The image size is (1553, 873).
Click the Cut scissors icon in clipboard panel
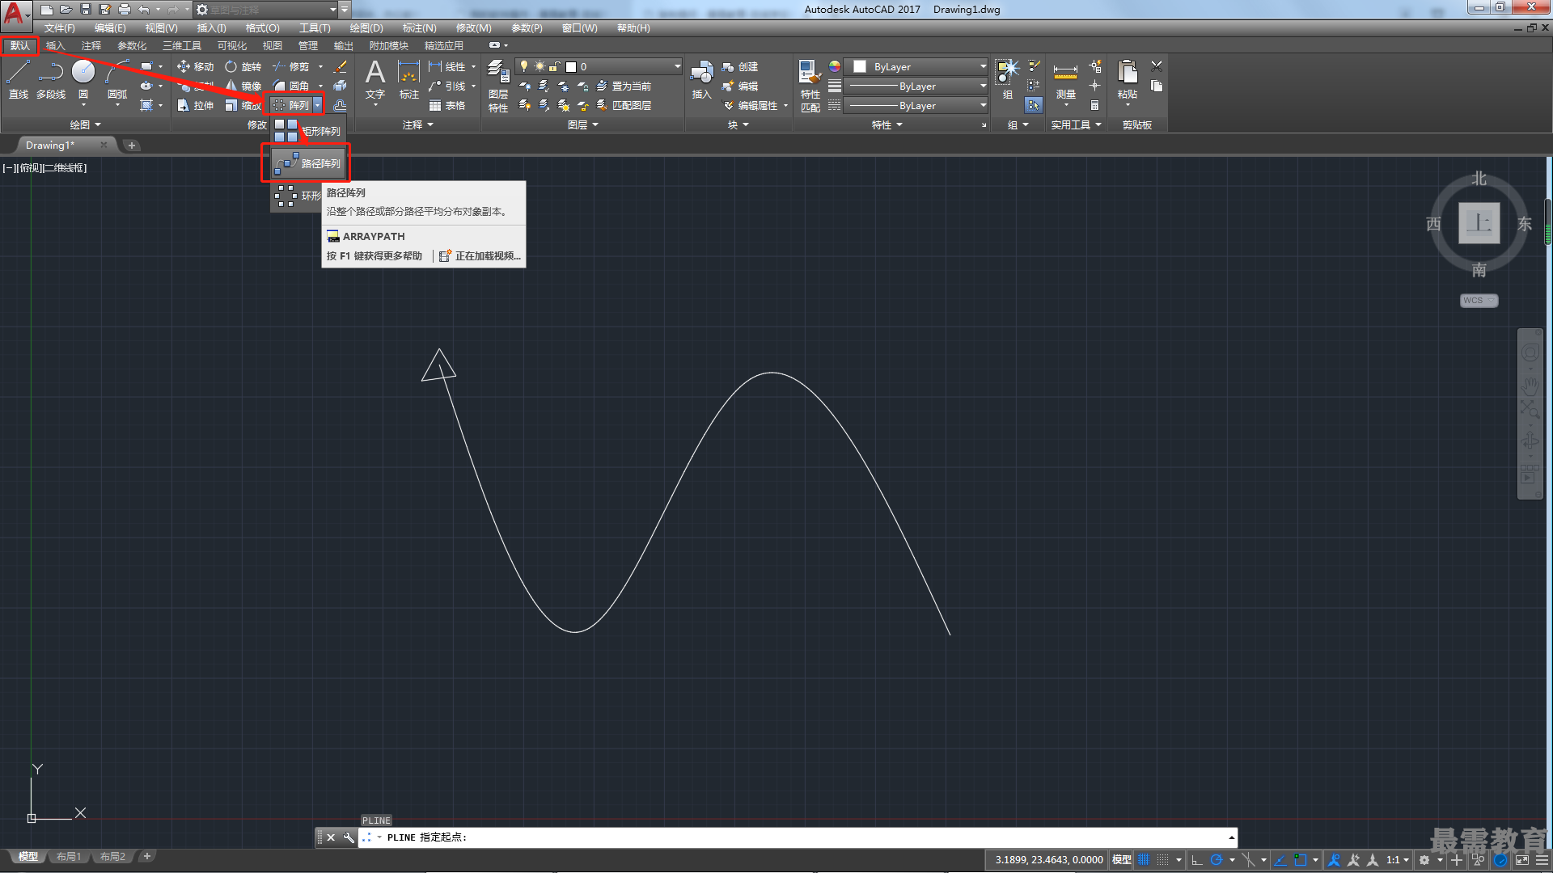coord(1157,66)
